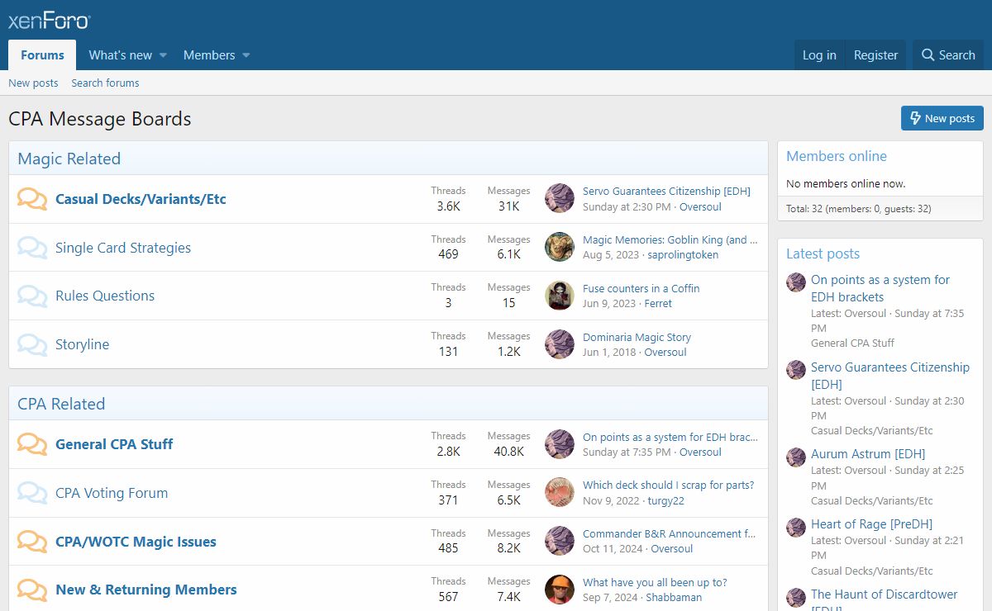
Task: Click the Casual Decks forum chat-bubble icon
Action: point(32,199)
